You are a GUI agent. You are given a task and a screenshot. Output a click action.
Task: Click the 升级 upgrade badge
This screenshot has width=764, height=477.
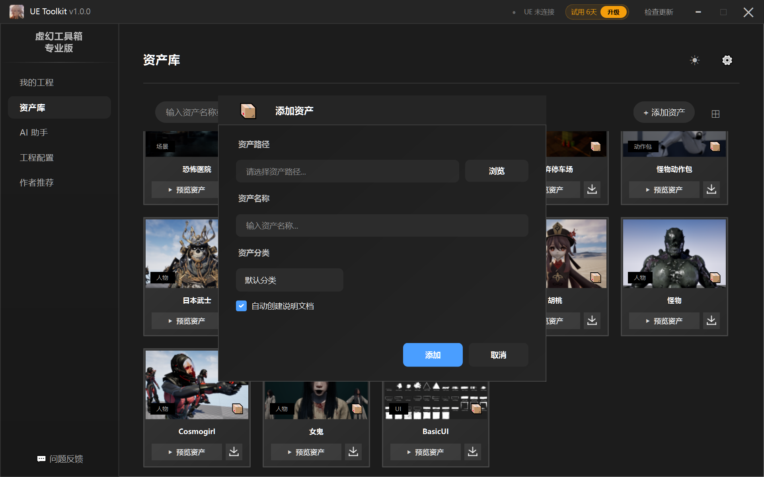(613, 12)
